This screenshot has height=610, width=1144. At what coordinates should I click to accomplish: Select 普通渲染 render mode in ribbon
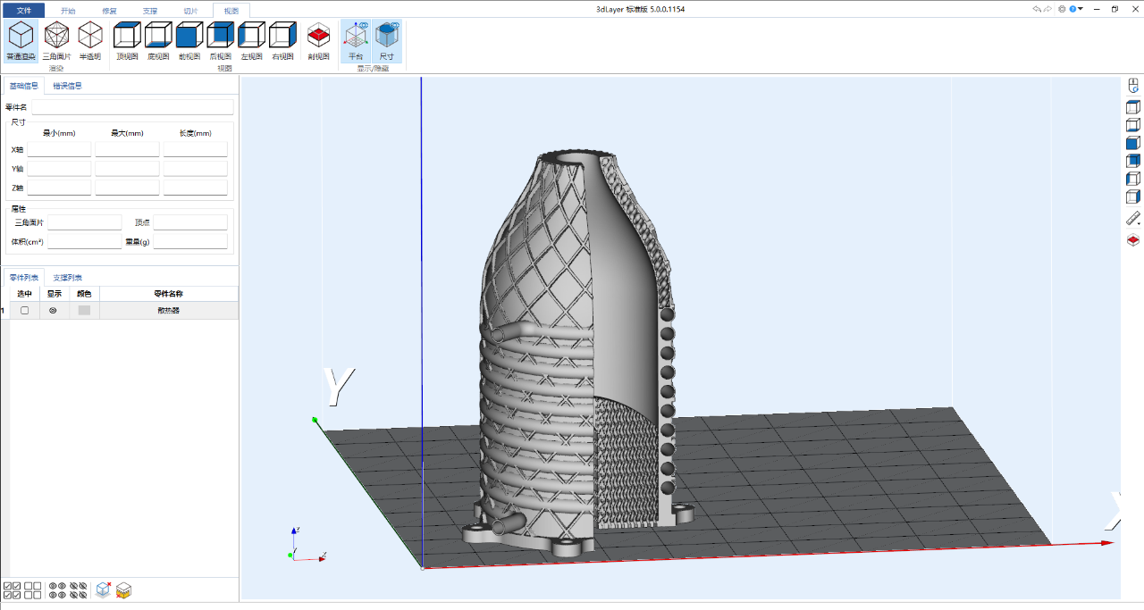[x=21, y=41]
